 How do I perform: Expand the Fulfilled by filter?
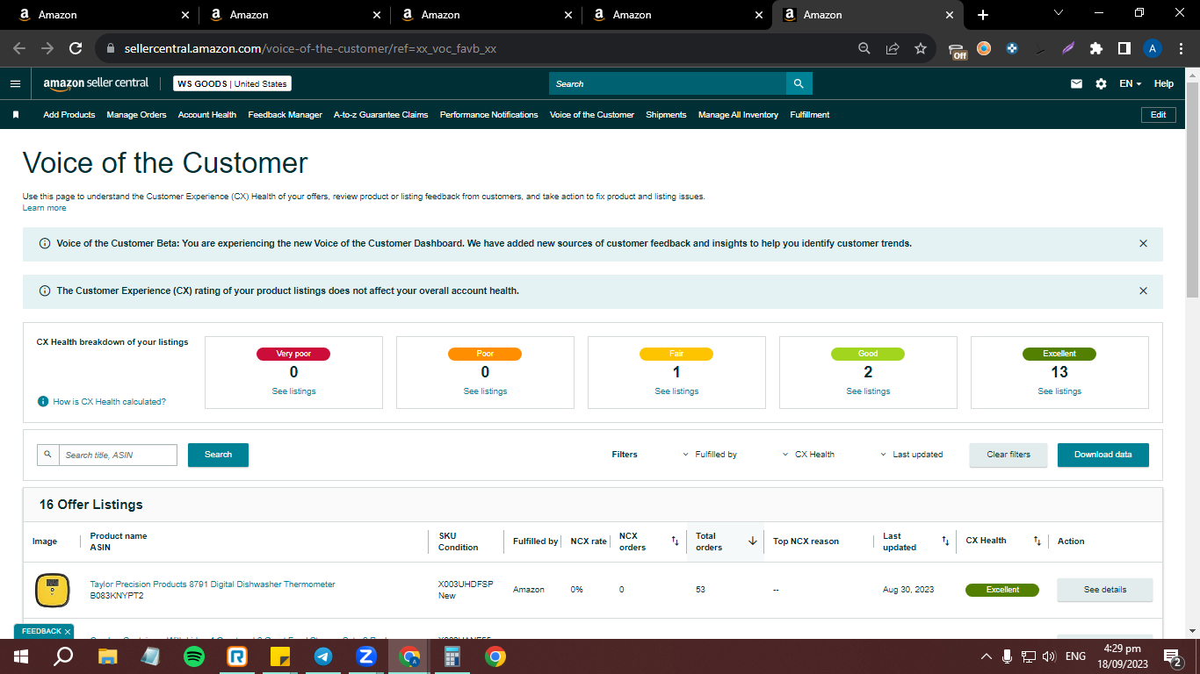tap(710, 455)
